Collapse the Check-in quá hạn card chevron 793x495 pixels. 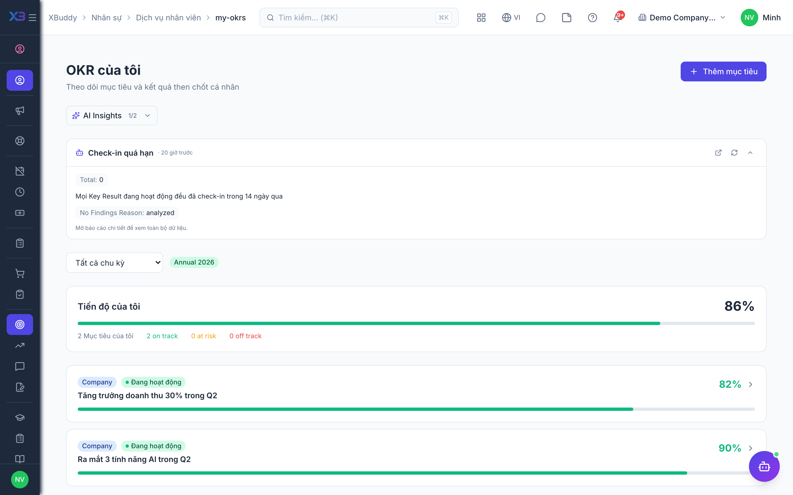[750, 153]
